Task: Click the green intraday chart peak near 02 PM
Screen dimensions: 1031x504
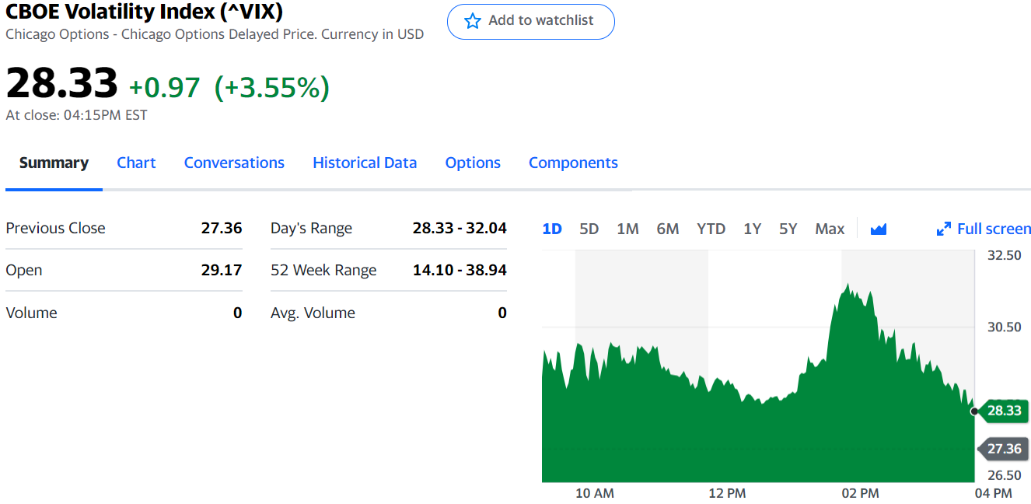Action: pyautogui.click(x=846, y=285)
